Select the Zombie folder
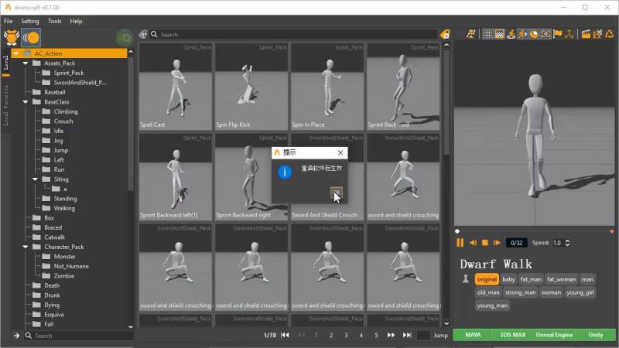 tap(64, 276)
